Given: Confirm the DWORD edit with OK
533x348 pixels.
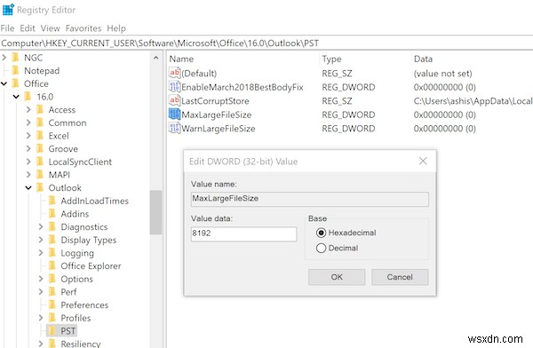Looking at the screenshot, I should pos(337,277).
